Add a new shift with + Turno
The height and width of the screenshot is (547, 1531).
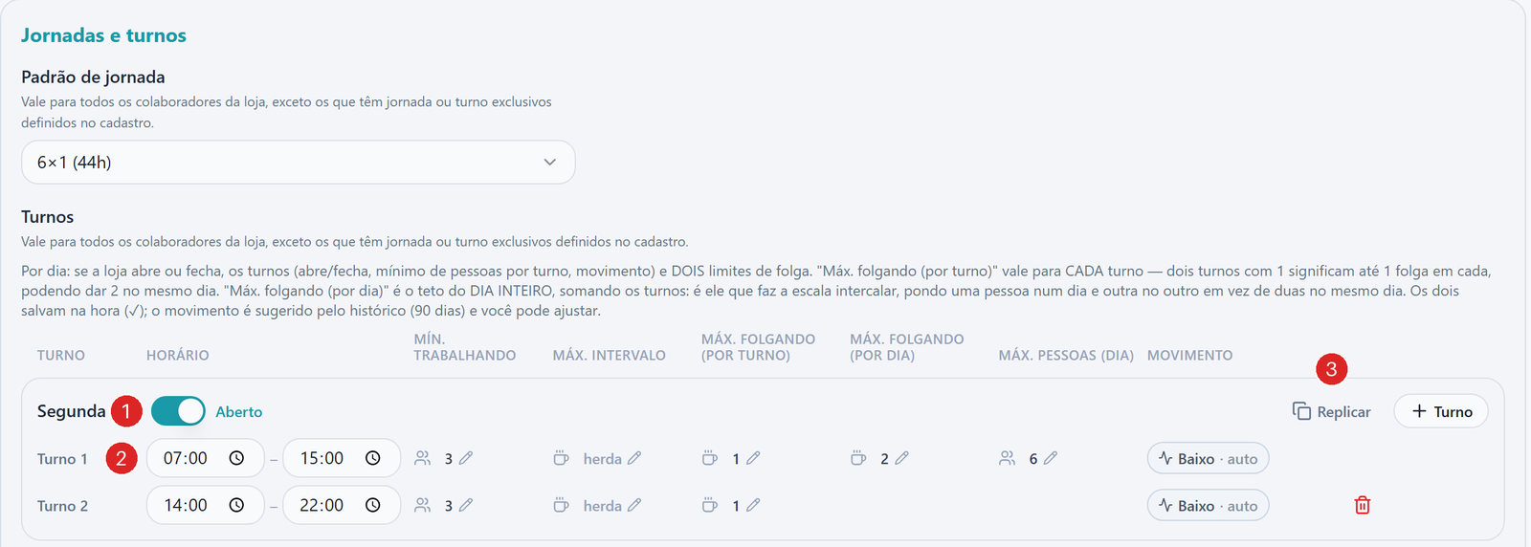1441,411
